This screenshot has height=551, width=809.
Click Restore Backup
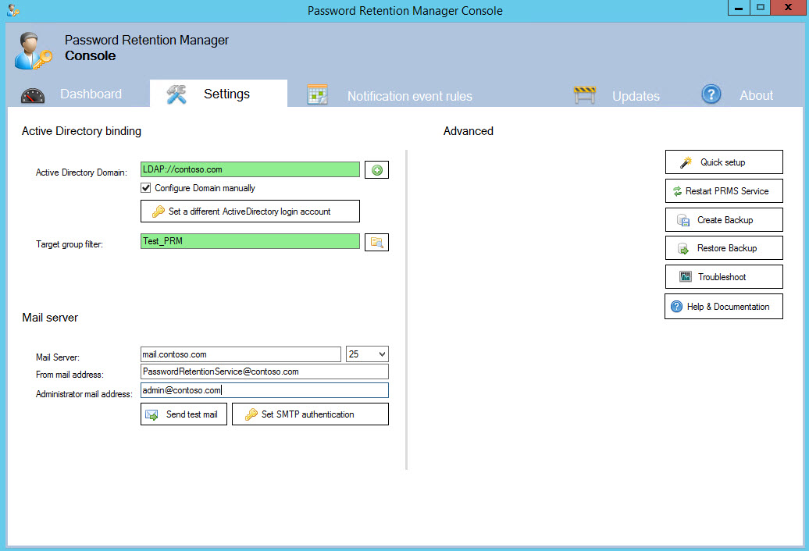coord(723,247)
